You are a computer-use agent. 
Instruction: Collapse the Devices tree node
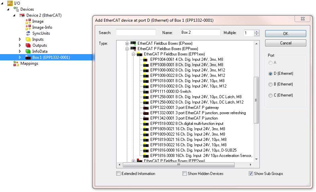[8, 9]
